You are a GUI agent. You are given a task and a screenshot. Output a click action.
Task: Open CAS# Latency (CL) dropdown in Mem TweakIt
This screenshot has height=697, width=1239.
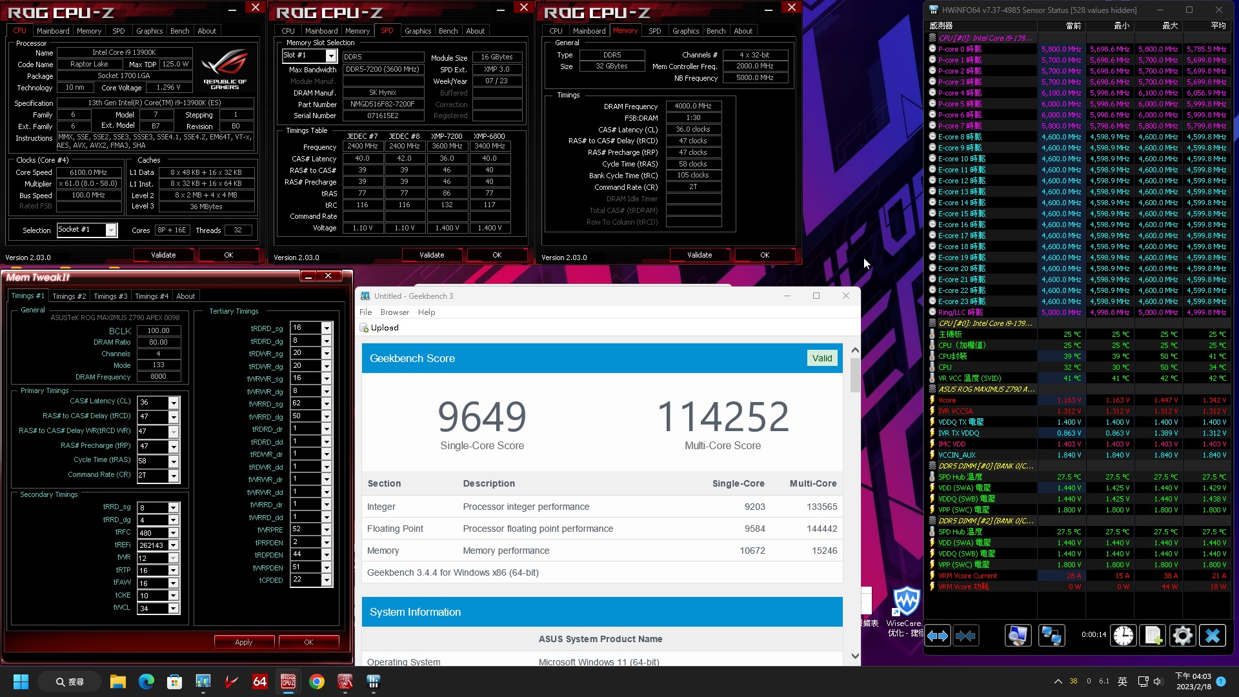[x=173, y=403]
